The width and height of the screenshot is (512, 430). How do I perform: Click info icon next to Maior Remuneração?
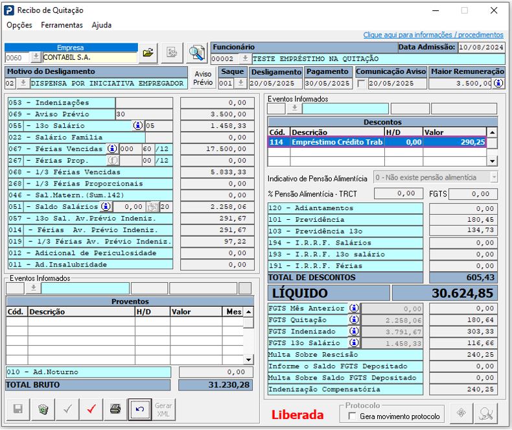pyautogui.click(x=498, y=83)
